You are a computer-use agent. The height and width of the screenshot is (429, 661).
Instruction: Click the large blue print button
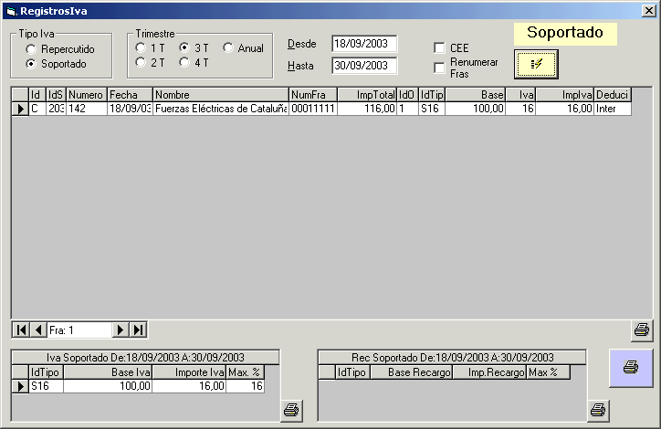[630, 367]
